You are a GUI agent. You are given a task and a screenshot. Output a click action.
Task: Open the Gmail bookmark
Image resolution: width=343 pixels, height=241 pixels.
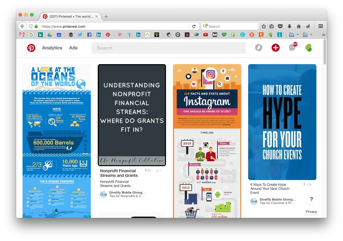tap(22, 34)
